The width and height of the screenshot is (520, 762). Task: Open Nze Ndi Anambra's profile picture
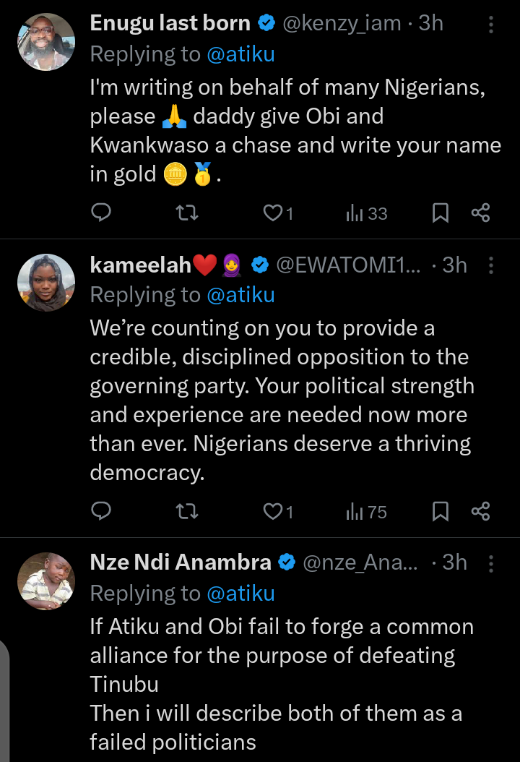[x=46, y=581]
